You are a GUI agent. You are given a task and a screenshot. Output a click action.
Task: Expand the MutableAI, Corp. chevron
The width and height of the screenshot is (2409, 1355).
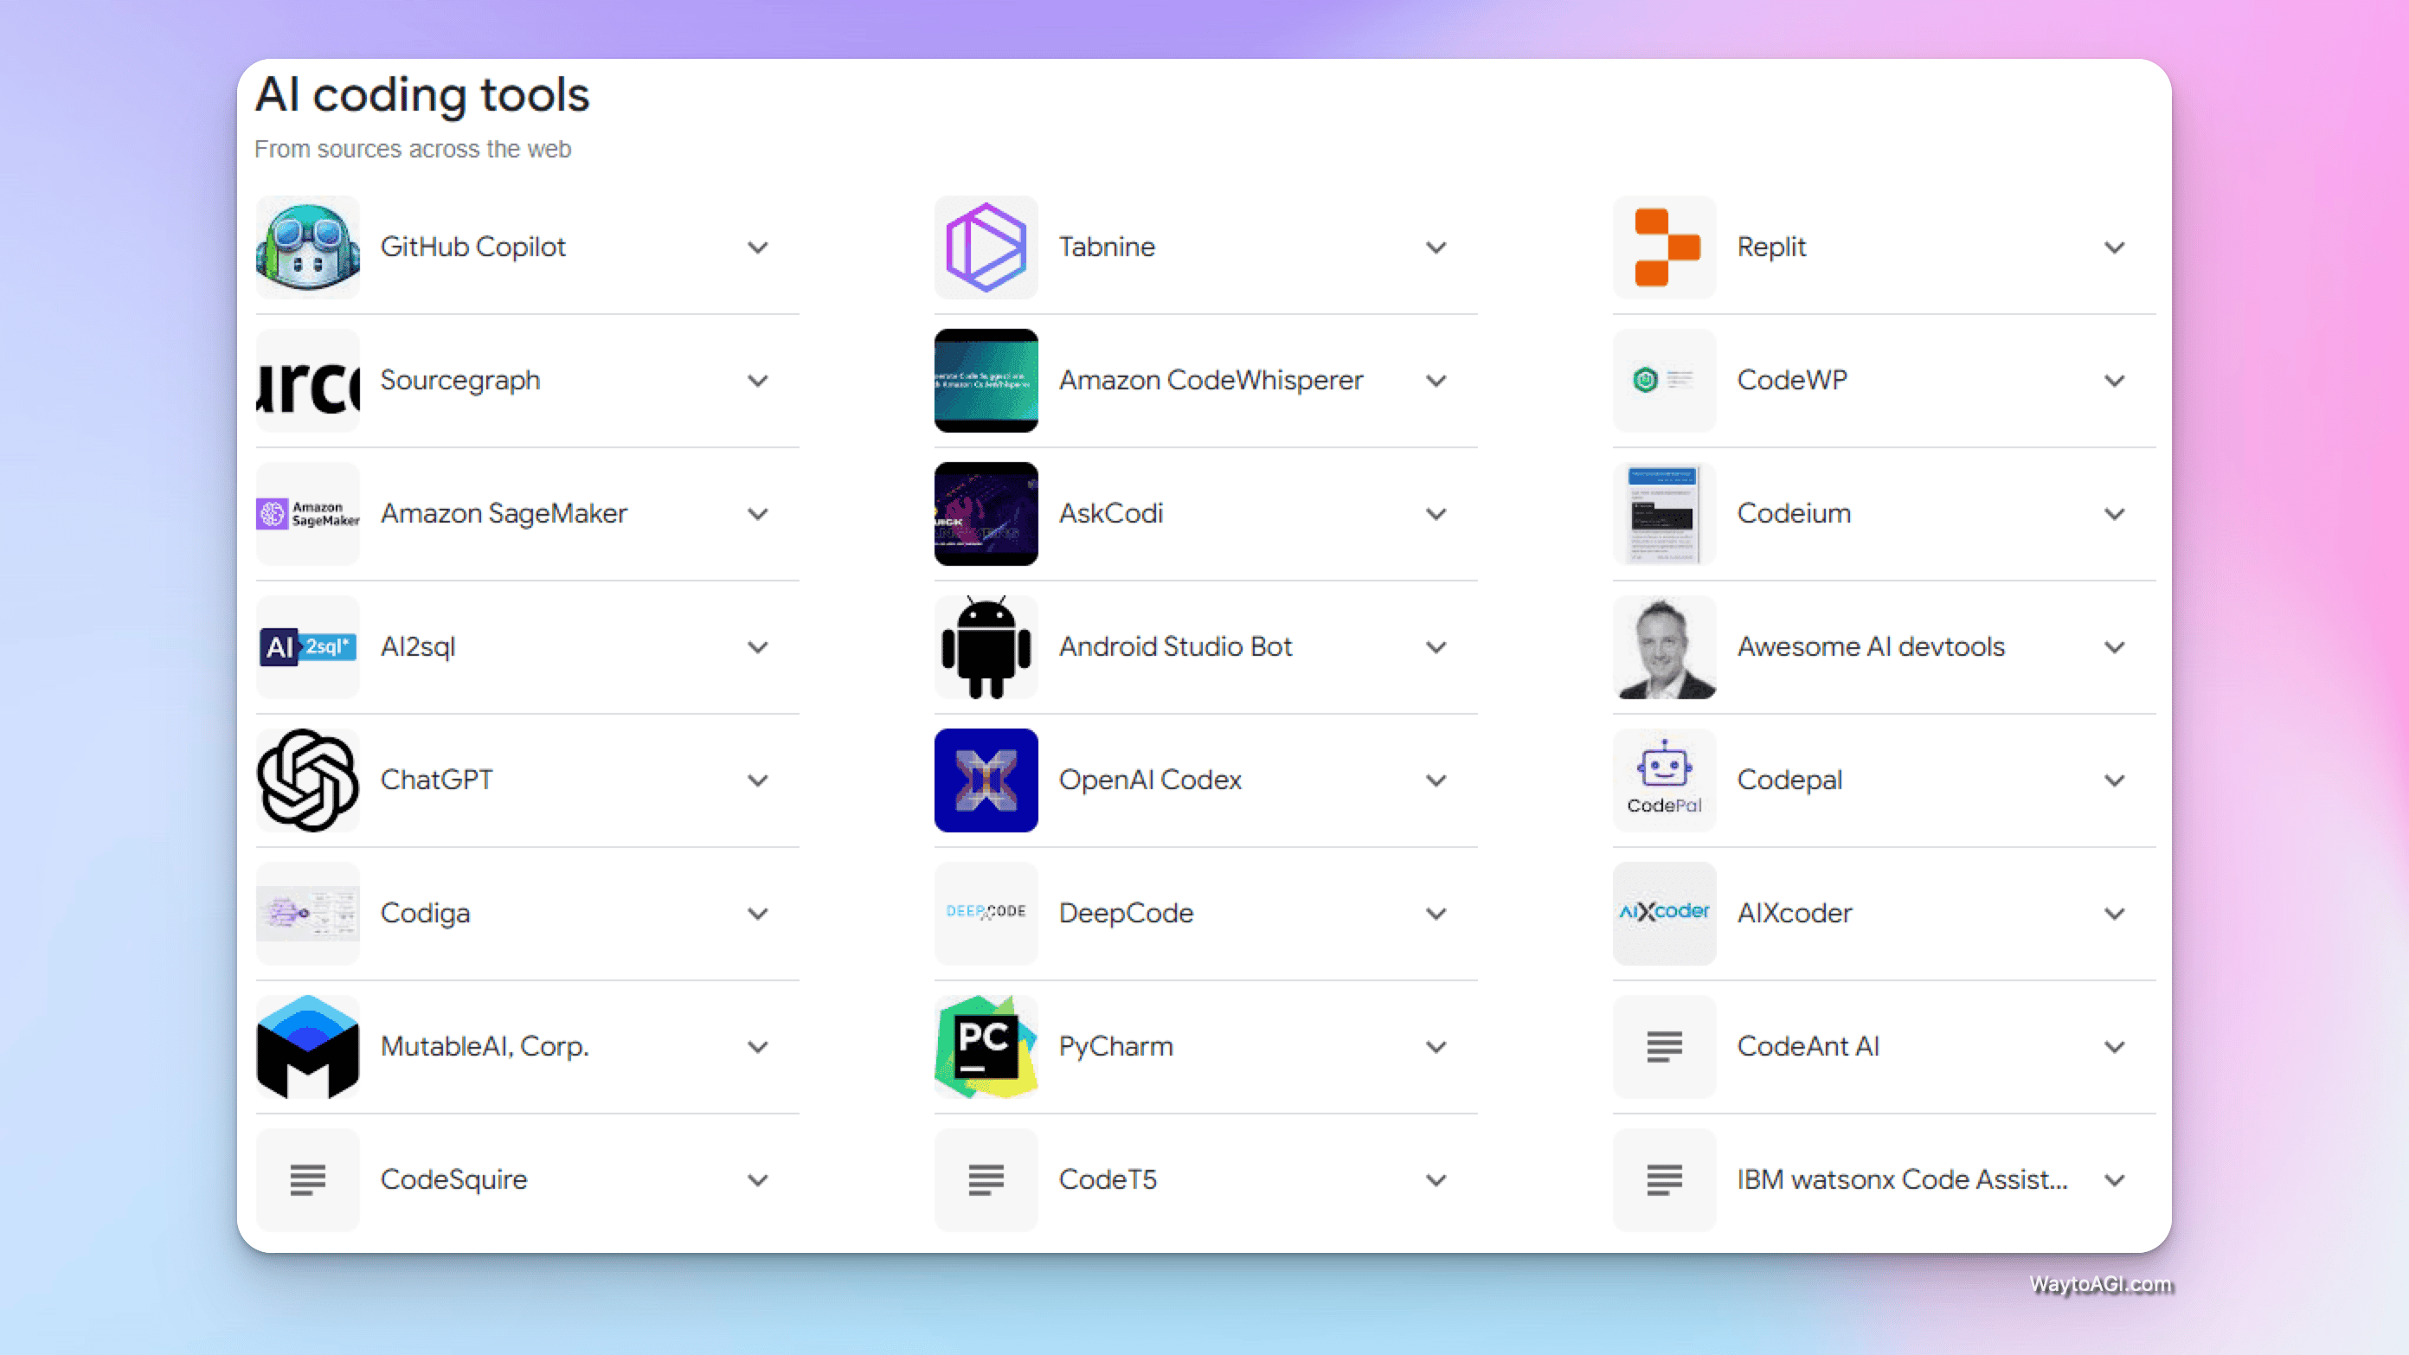758,1047
